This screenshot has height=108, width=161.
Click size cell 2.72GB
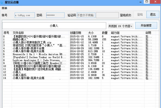(x=92, y=54)
